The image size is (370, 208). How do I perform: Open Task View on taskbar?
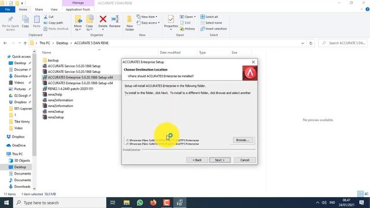113,203
